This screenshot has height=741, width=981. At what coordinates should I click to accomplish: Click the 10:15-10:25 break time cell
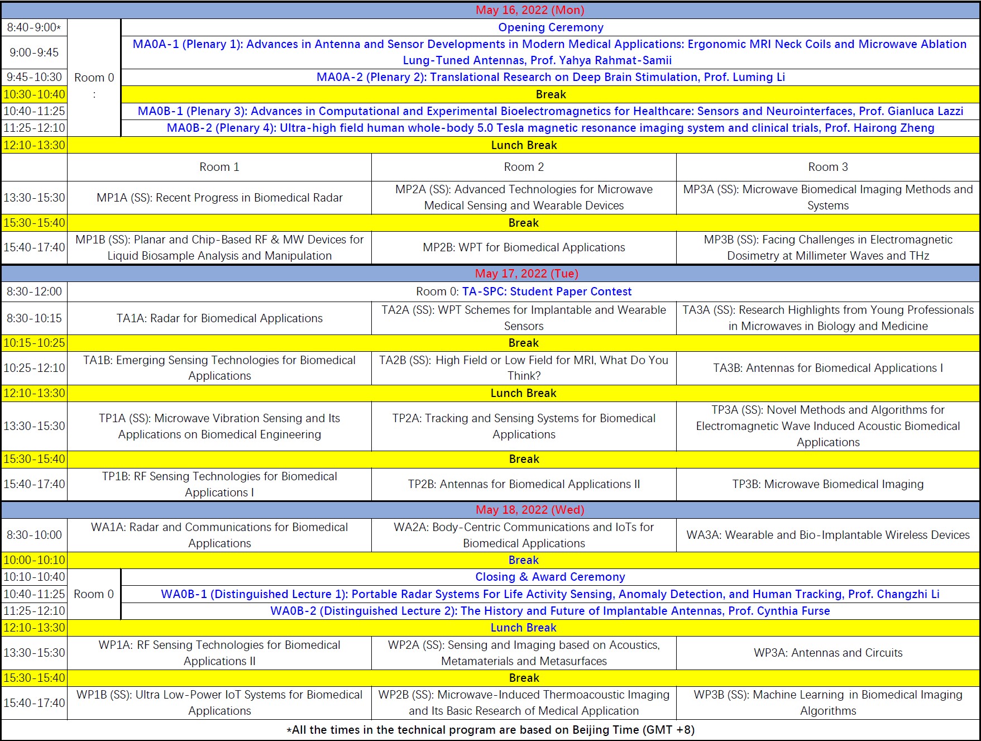click(x=34, y=343)
